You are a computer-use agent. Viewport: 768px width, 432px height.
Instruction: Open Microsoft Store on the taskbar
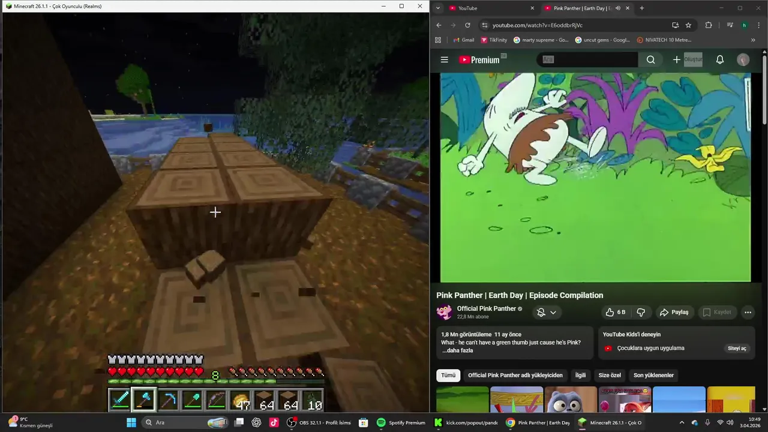(x=363, y=422)
